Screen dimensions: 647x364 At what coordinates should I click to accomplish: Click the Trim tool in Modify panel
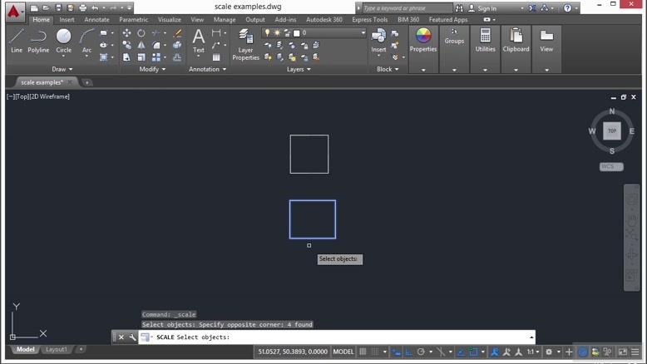[156, 33]
